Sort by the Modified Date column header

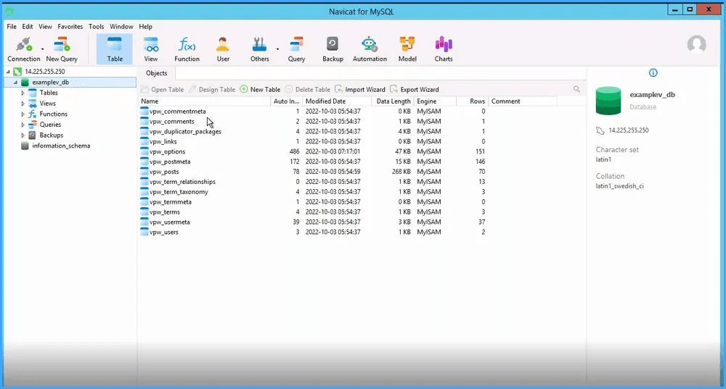click(337, 101)
